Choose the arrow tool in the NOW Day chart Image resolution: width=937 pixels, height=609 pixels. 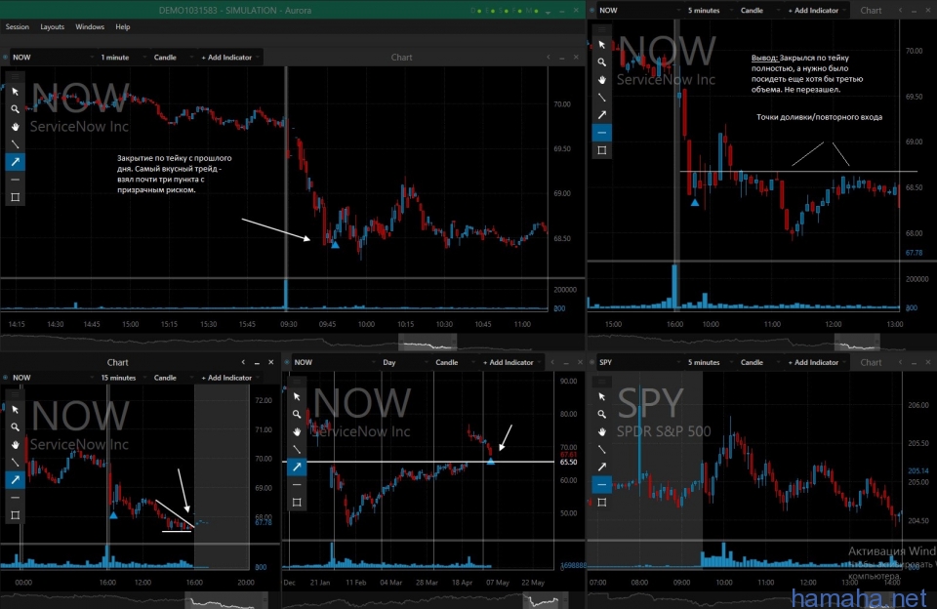tap(297, 467)
